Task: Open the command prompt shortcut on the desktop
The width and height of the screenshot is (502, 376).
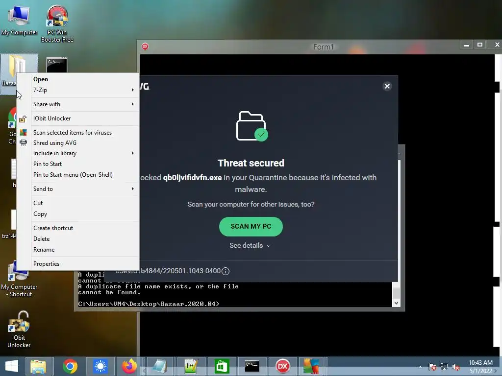Action: (x=57, y=65)
